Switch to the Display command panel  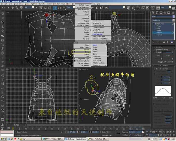(169, 13)
